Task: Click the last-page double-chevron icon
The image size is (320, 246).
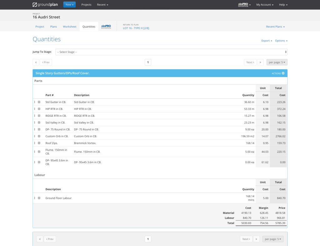Action: click(260, 62)
